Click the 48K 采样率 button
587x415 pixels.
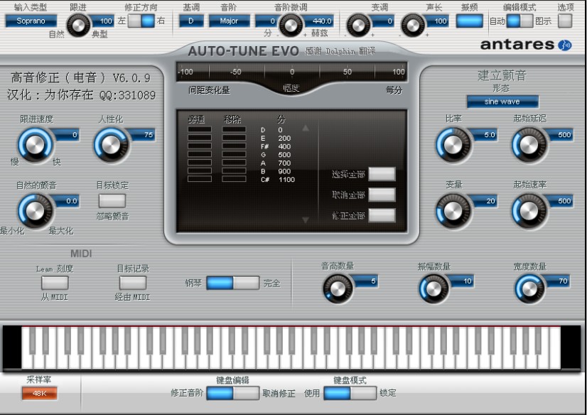[39, 393]
